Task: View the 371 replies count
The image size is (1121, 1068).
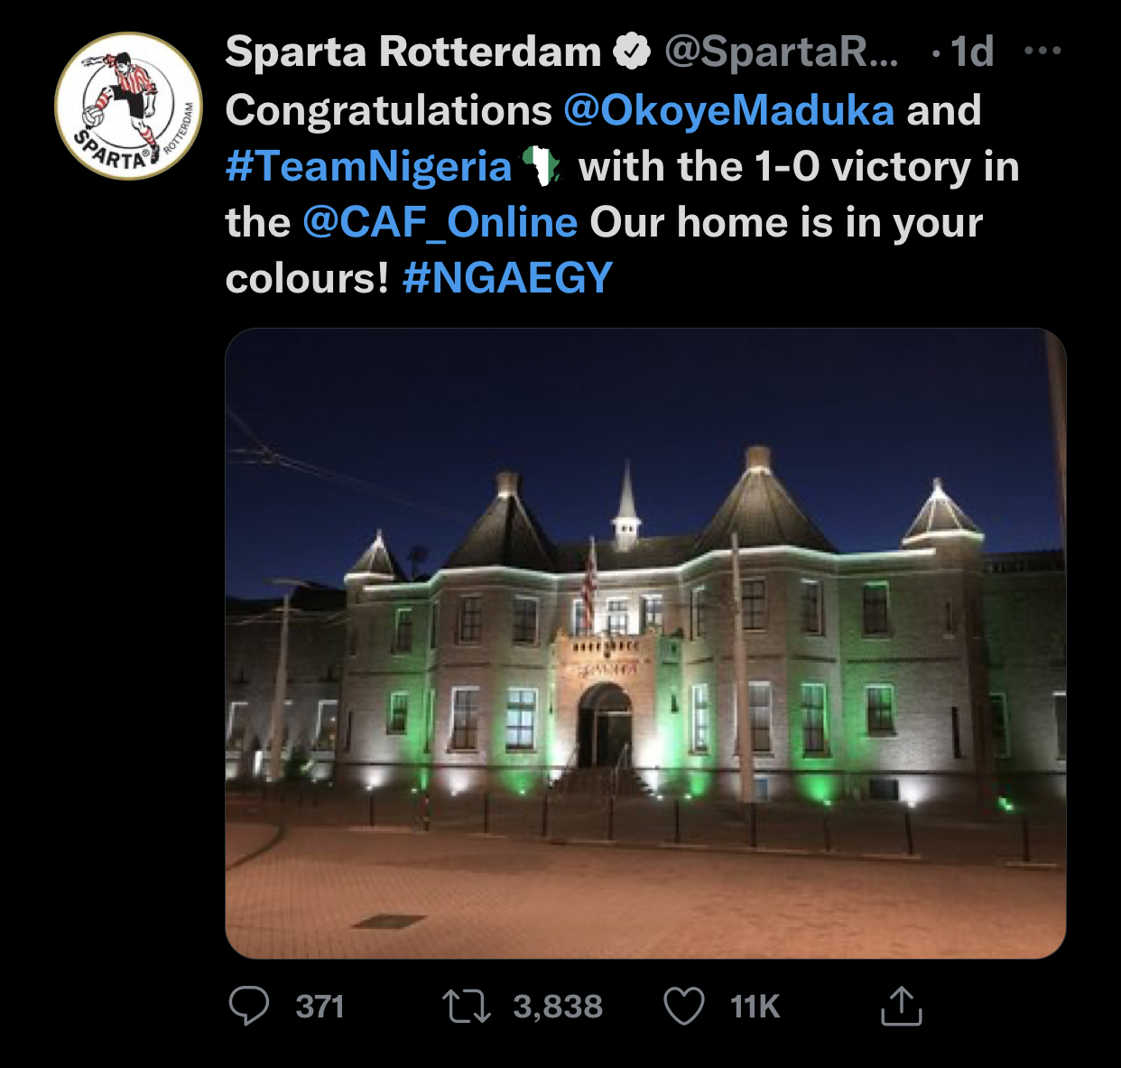Action: [x=320, y=1007]
